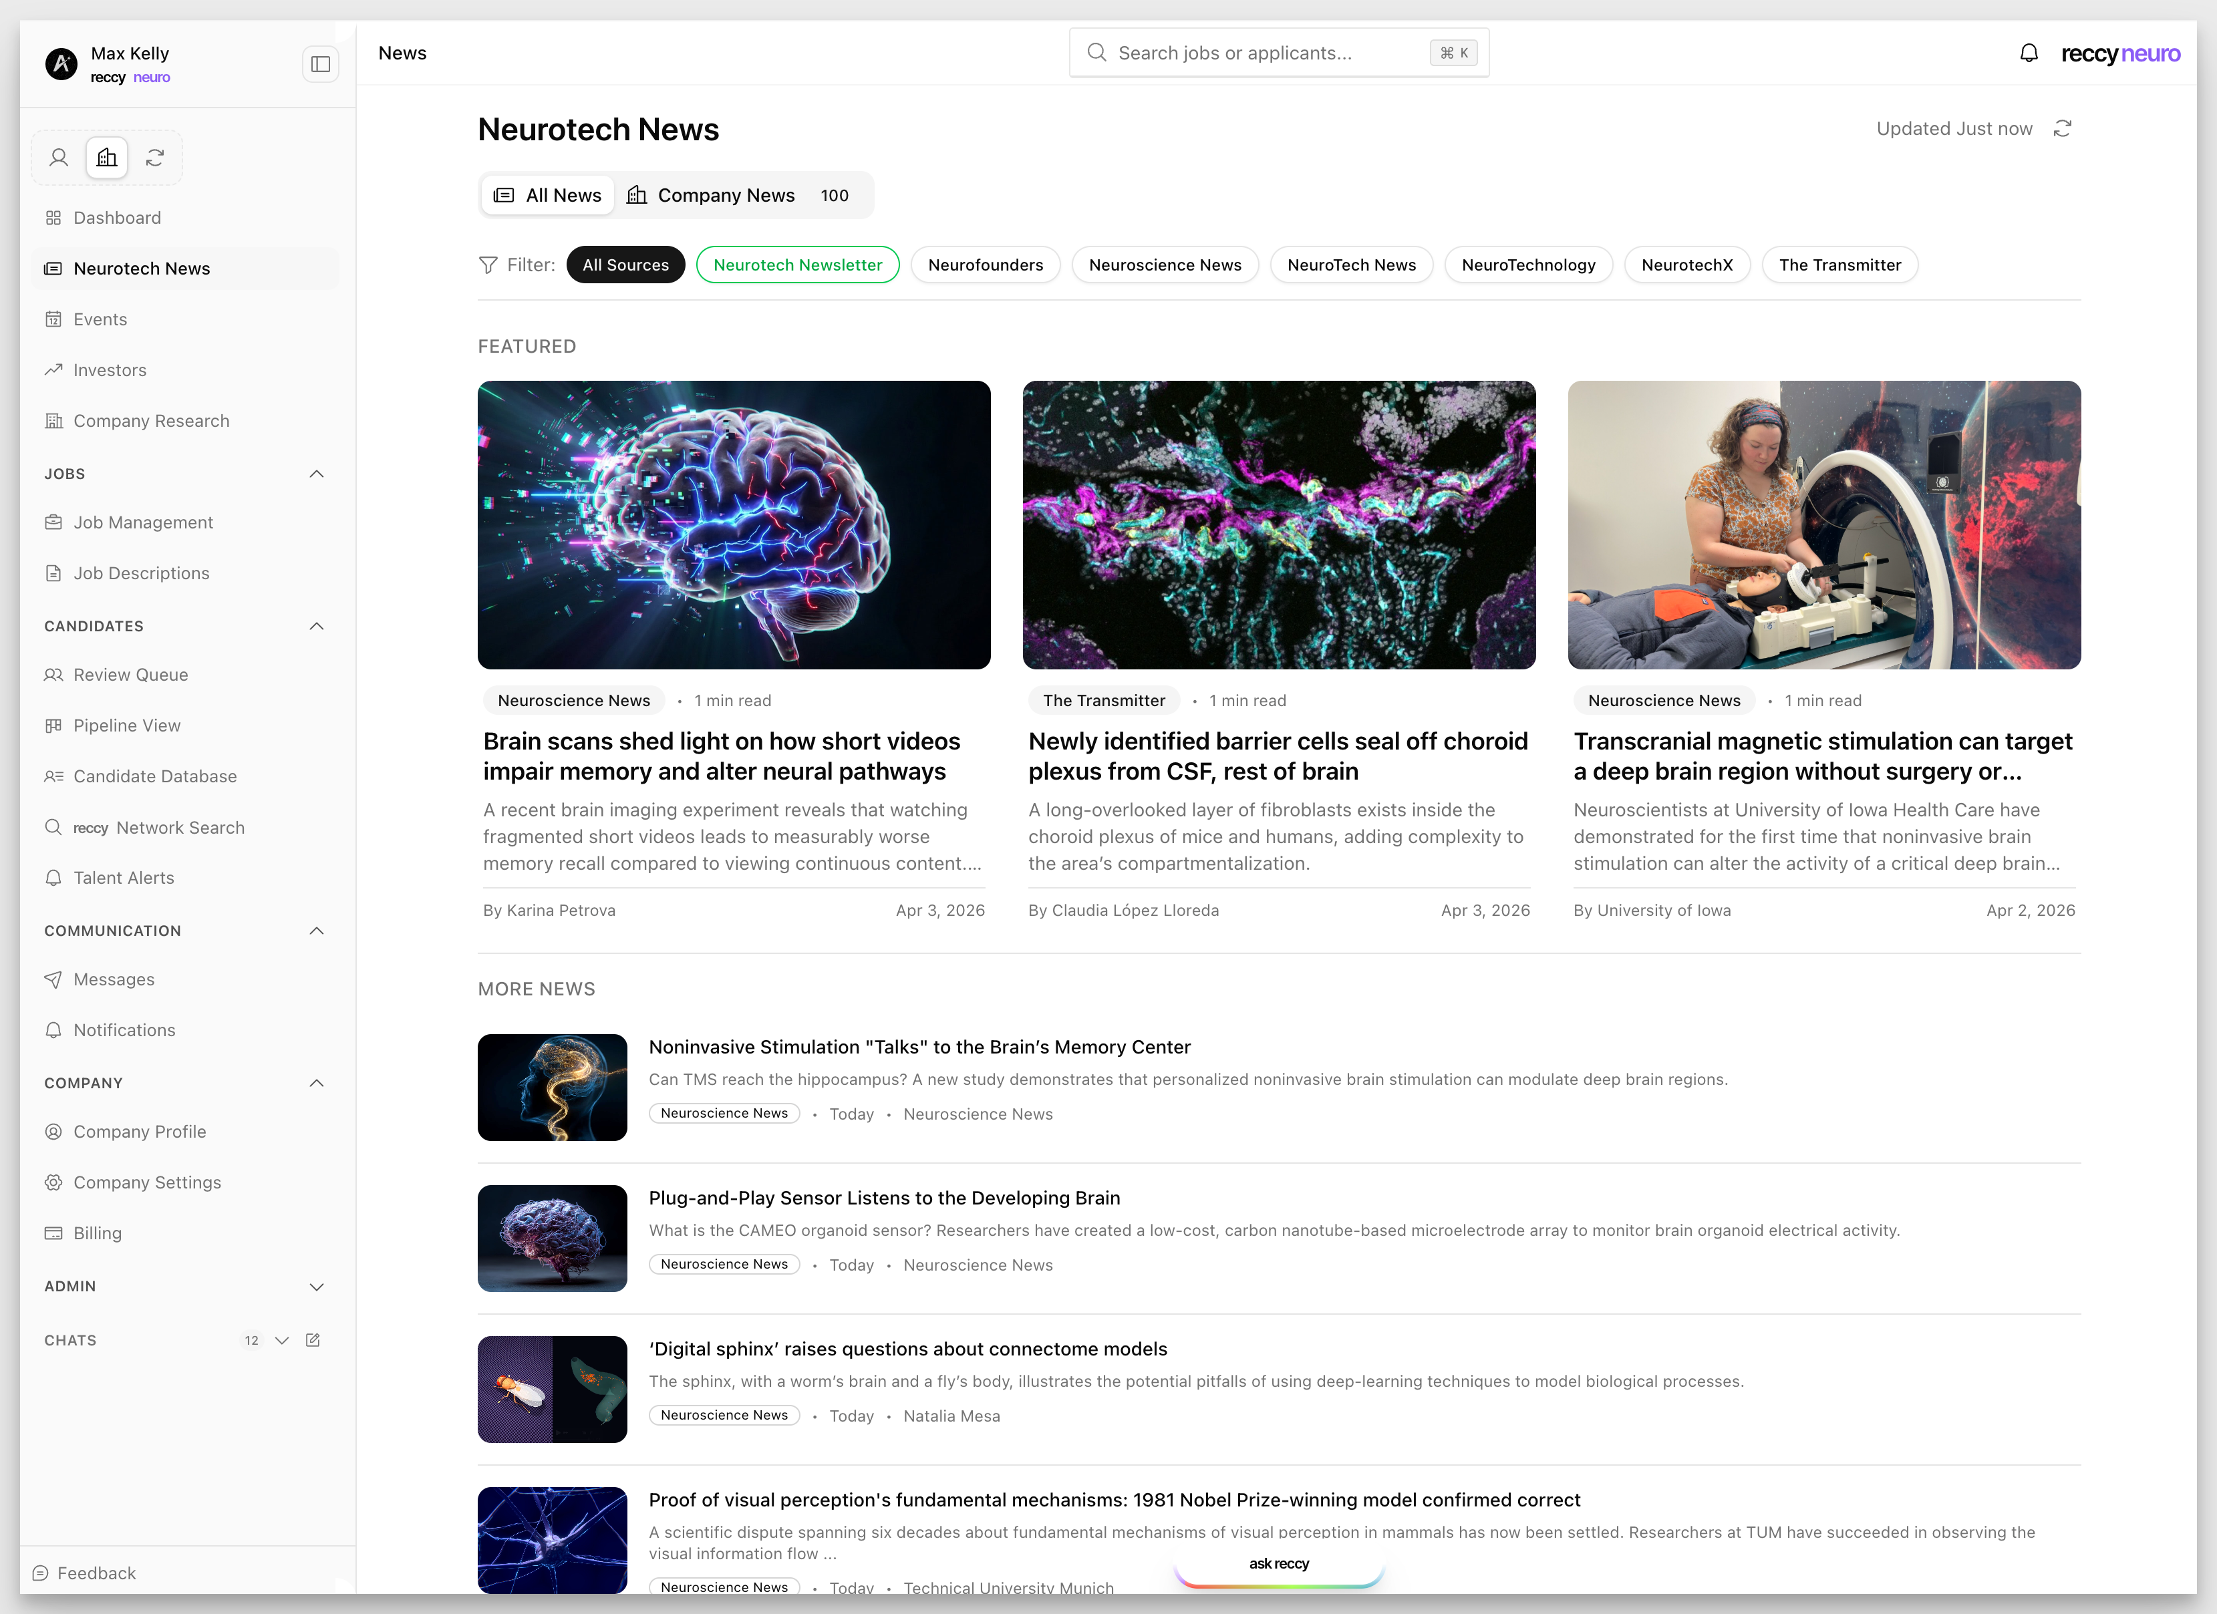Image resolution: width=2217 pixels, height=1614 pixels.
Task: Click the refresh icon beside Updated Just now
Action: pyautogui.click(x=2063, y=128)
